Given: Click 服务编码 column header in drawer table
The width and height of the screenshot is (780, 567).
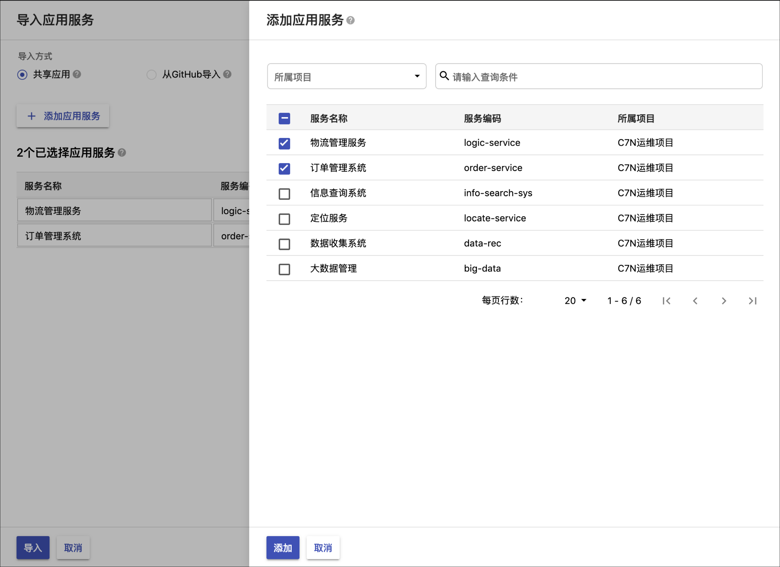Looking at the screenshot, I should click(x=483, y=118).
